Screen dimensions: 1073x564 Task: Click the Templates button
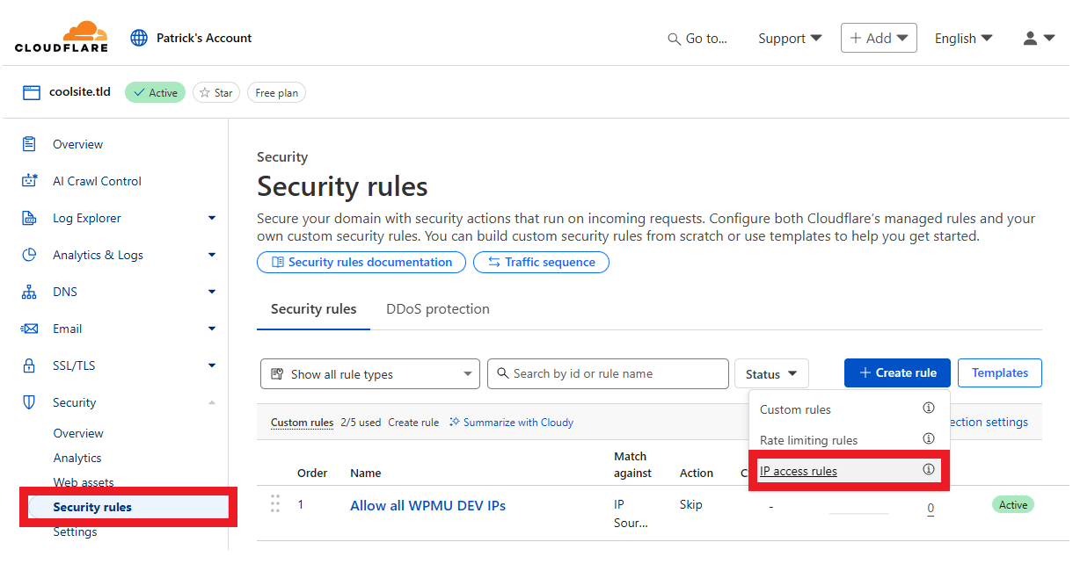pos(999,372)
